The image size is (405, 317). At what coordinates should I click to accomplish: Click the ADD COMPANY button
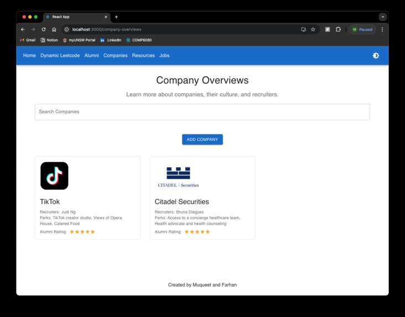point(202,139)
